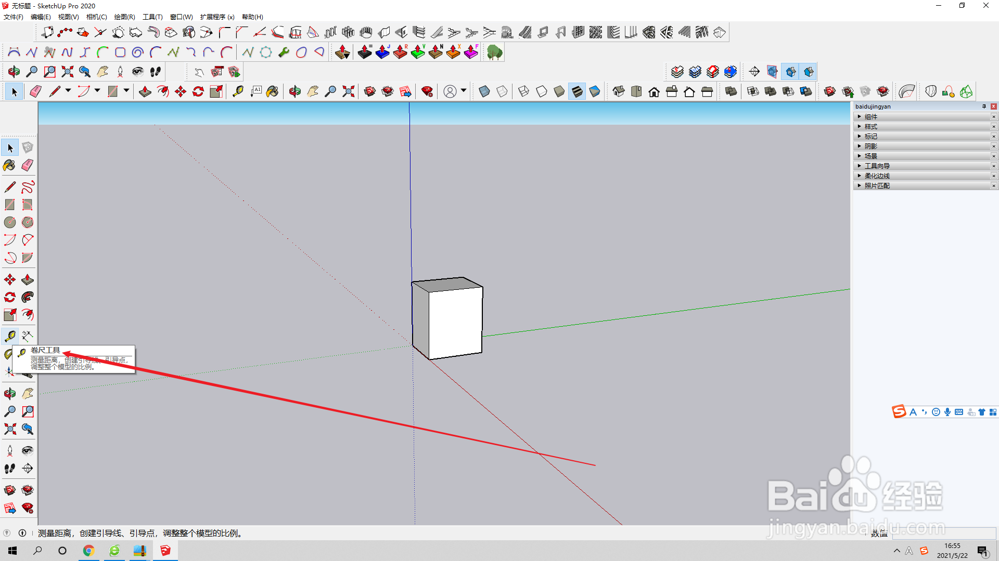Select the Tape Measure tool in left toolbar
This screenshot has height=561, width=999.
pos(10,336)
